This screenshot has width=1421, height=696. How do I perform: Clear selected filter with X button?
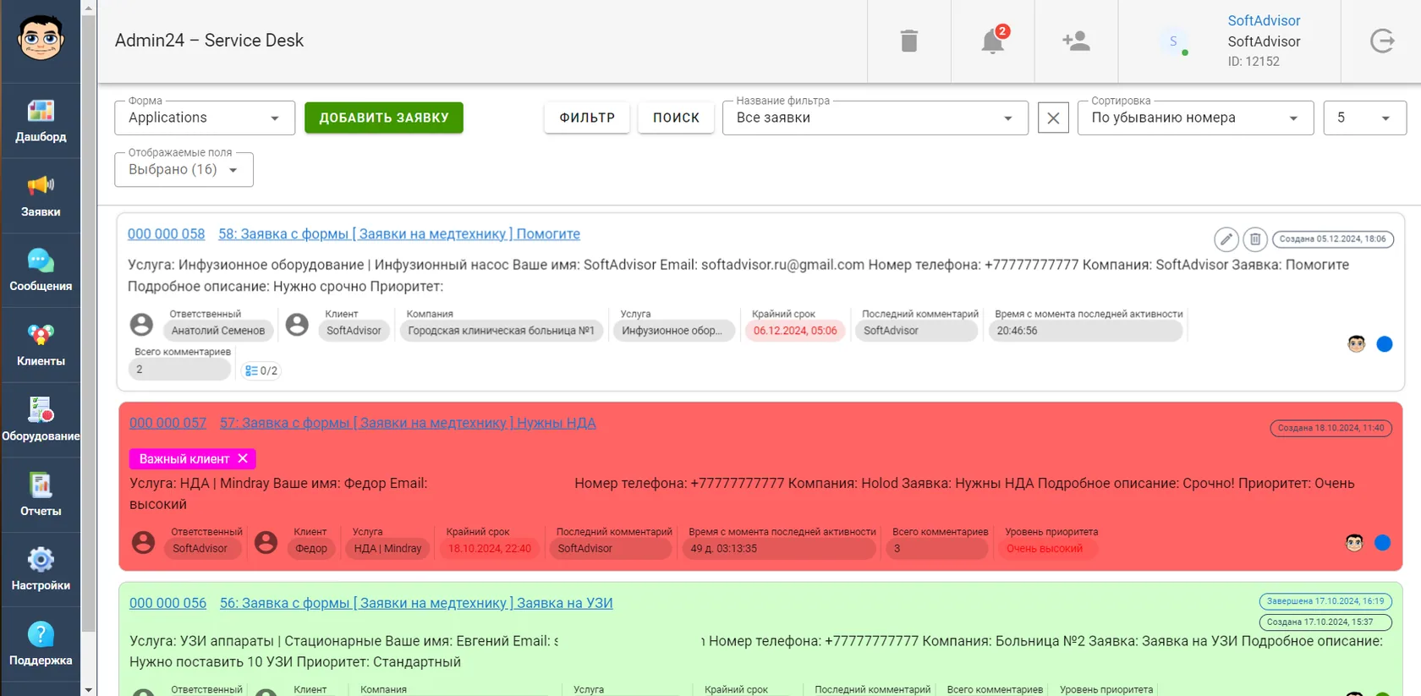tap(1053, 118)
